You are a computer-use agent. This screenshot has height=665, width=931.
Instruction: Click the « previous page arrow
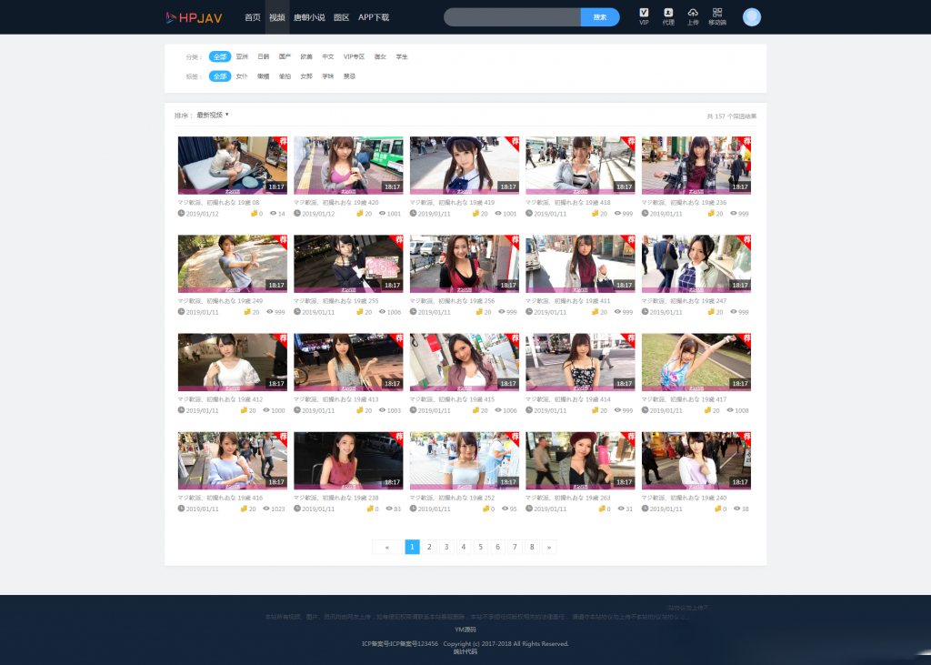387,547
